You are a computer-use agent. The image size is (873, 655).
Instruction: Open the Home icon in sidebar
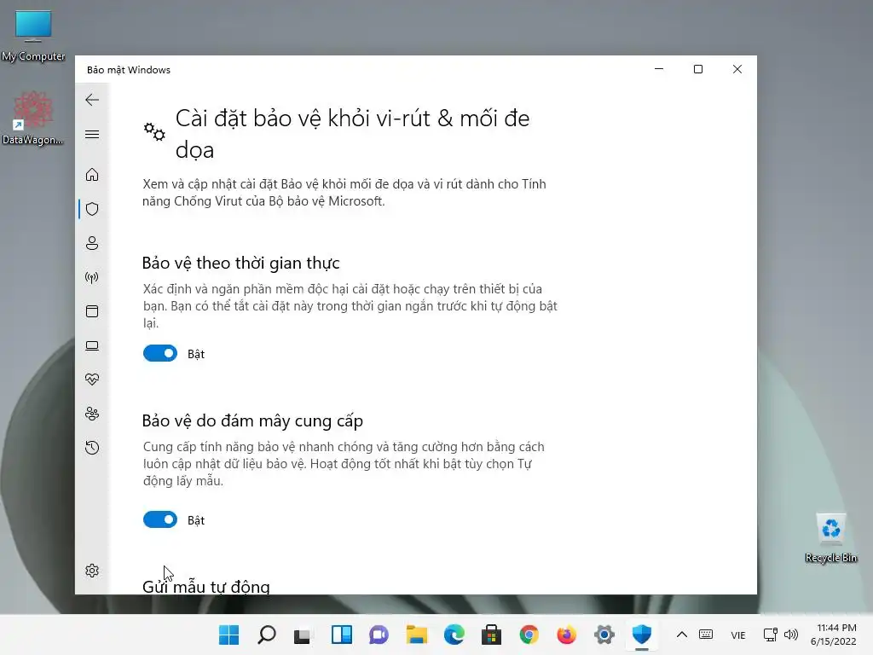tap(92, 175)
